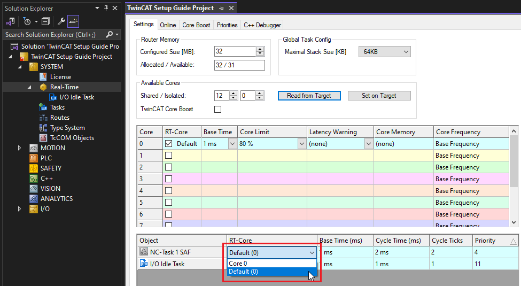Check the RT-Core checkbox for core 4

pos(169,190)
